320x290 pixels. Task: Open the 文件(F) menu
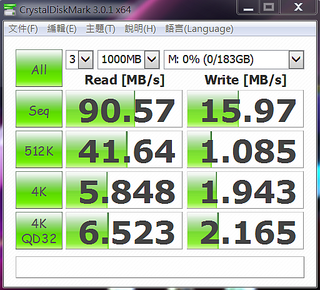click(x=23, y=29)
